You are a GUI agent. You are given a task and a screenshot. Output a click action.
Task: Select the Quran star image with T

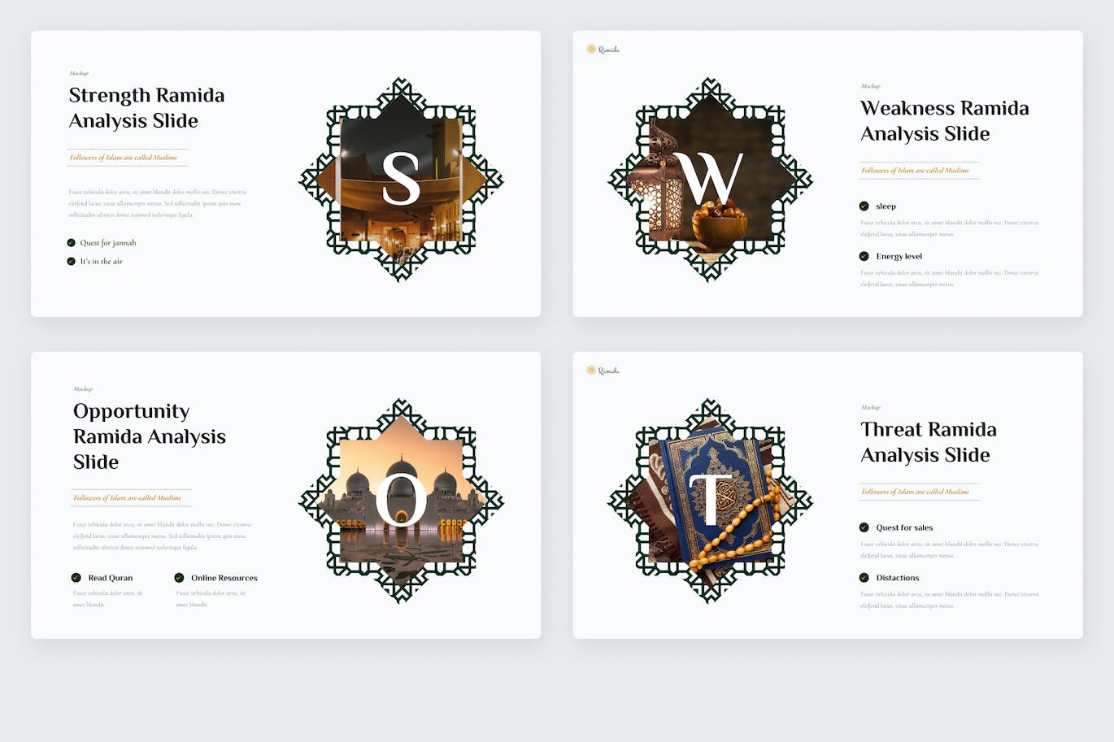(711, 501)
